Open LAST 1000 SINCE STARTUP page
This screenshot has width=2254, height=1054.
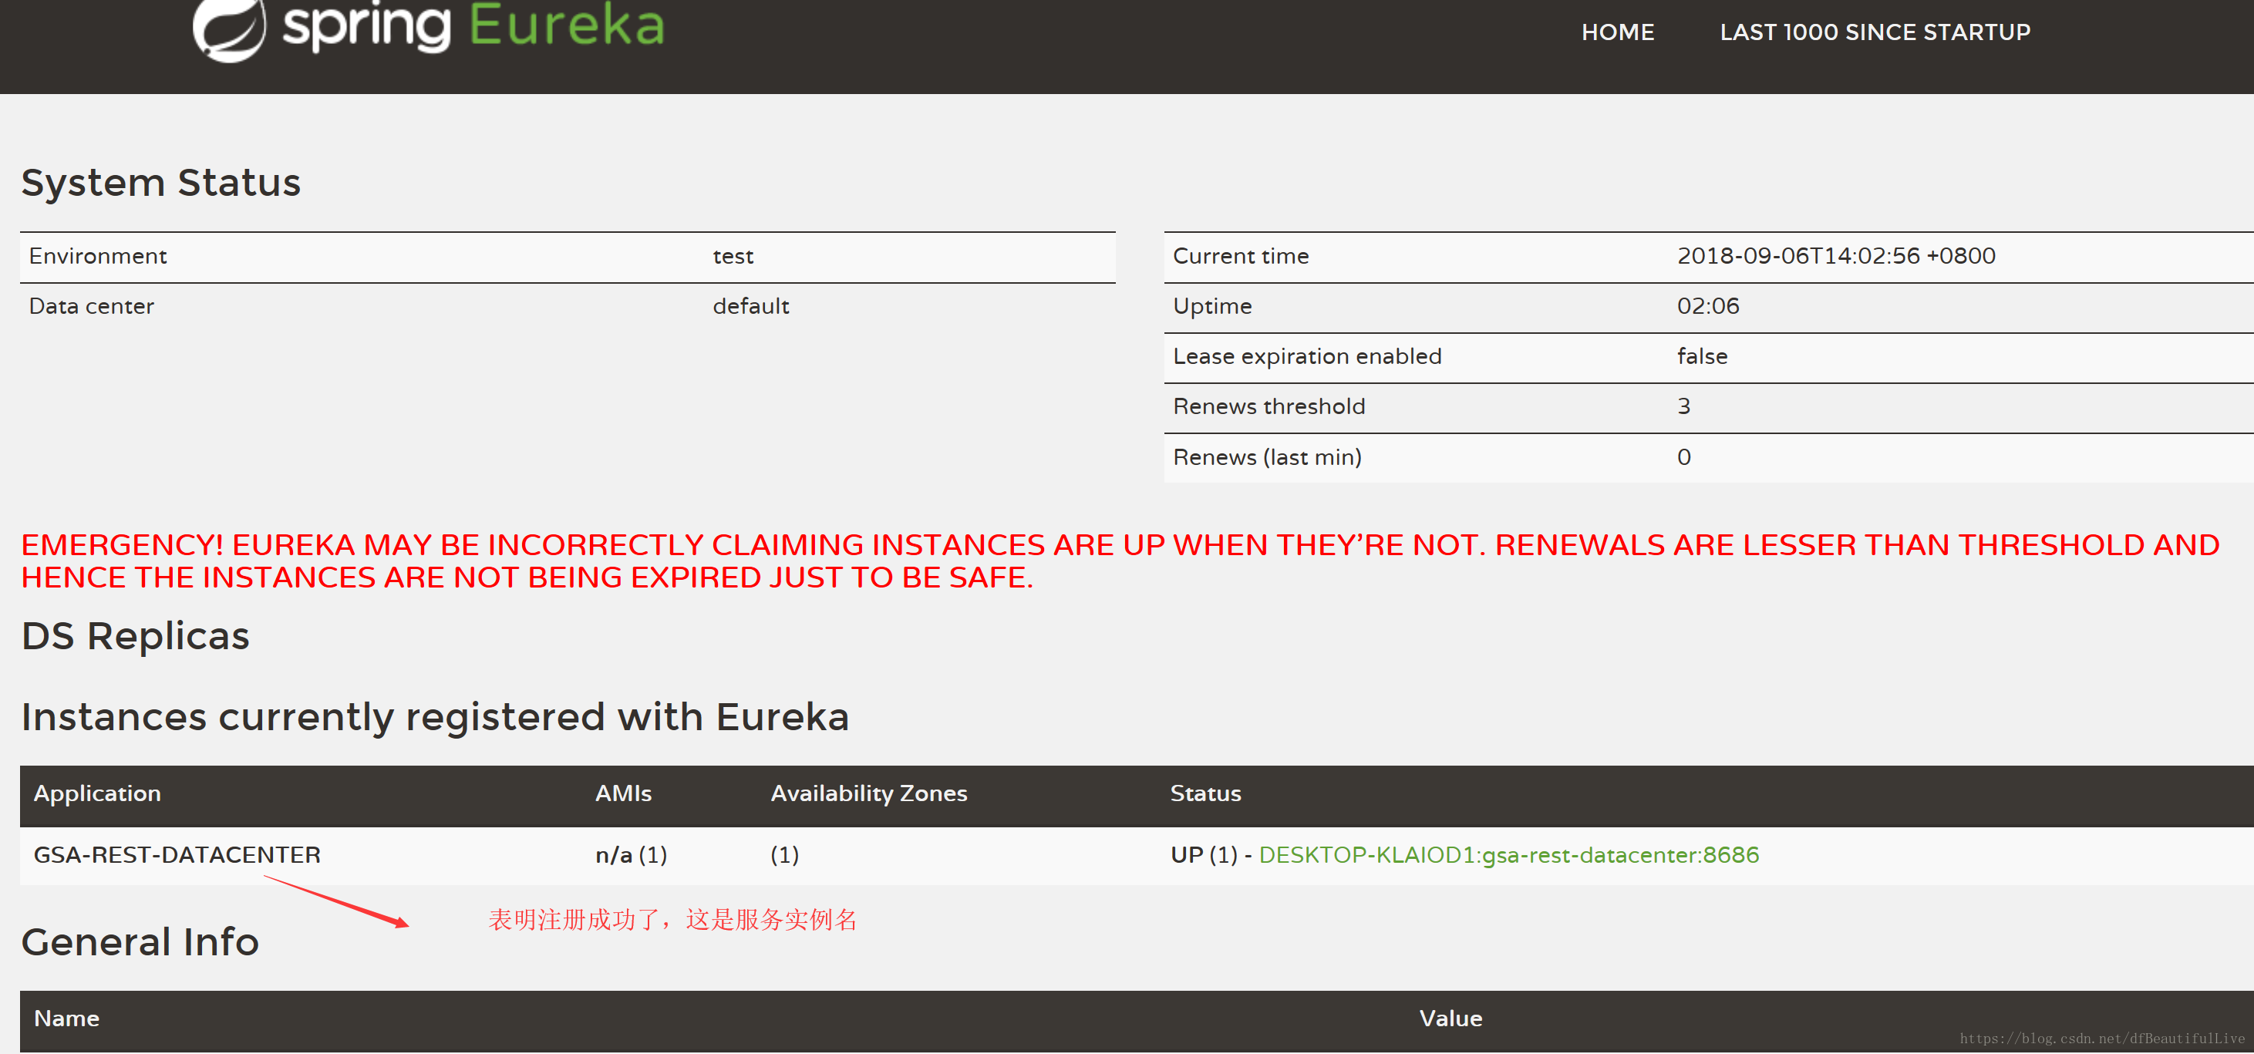(1875, 32)
